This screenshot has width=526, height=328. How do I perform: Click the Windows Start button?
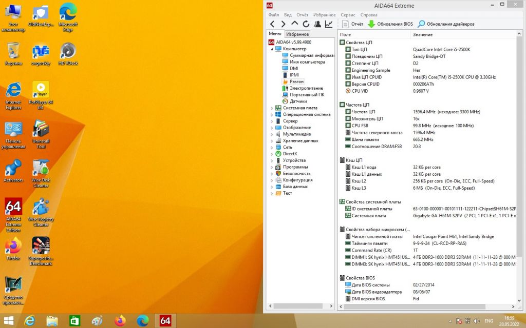coord(8,321)
